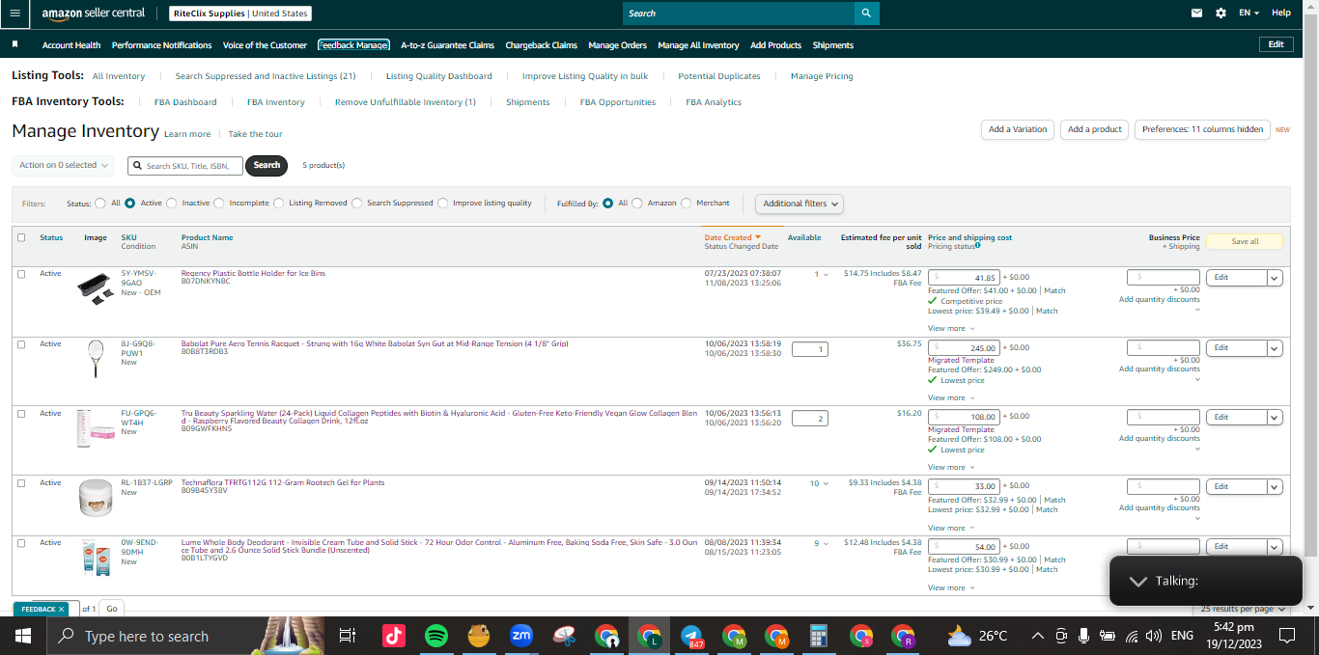Select Fulfilled By Amazon radio button

636,204
